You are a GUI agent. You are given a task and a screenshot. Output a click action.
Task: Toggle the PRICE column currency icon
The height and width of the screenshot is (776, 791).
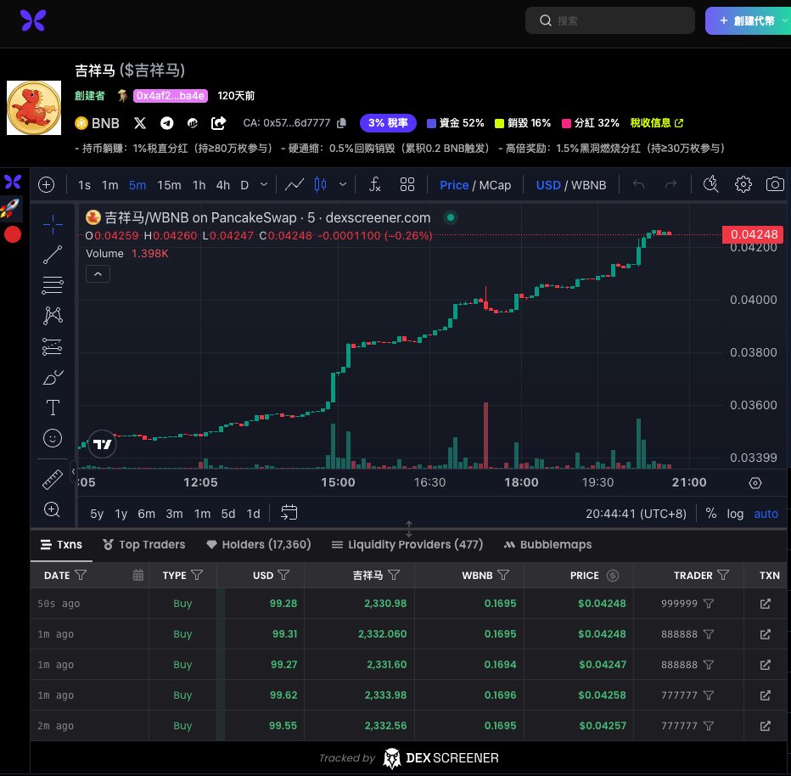click(613, 575)
